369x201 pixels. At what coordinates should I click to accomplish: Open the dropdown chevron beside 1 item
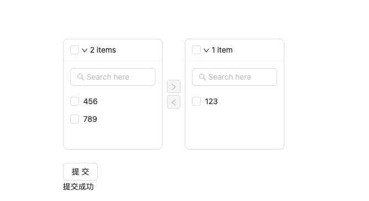206,50
